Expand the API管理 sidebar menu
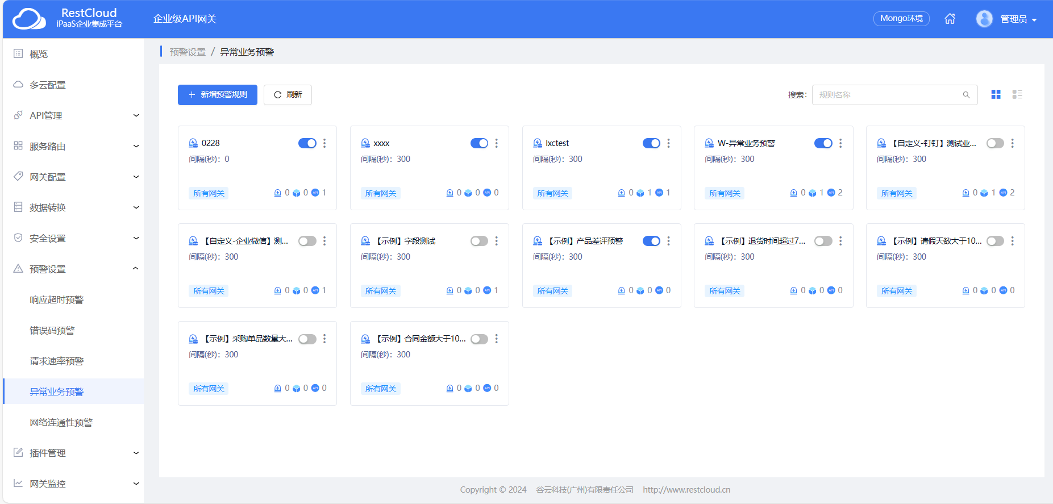This screenshot has height=504, width=1053. pos(73,115)
